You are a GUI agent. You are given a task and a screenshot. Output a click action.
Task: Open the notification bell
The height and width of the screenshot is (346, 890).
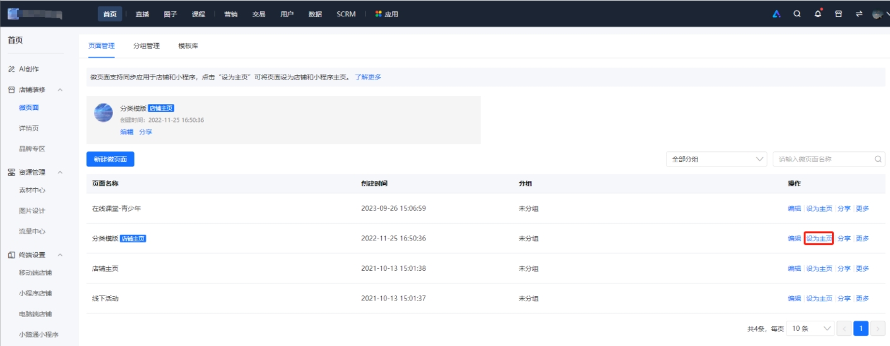point(818,14)
